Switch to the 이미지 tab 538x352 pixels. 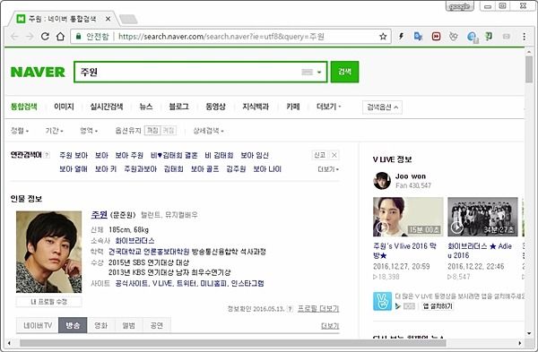coord(64,107)
